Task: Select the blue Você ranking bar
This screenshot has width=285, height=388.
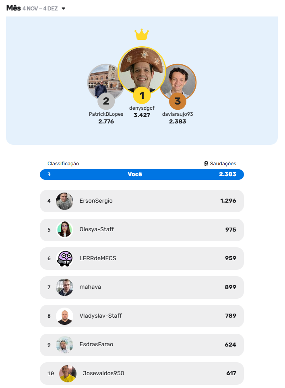Action: coord(142,174)
